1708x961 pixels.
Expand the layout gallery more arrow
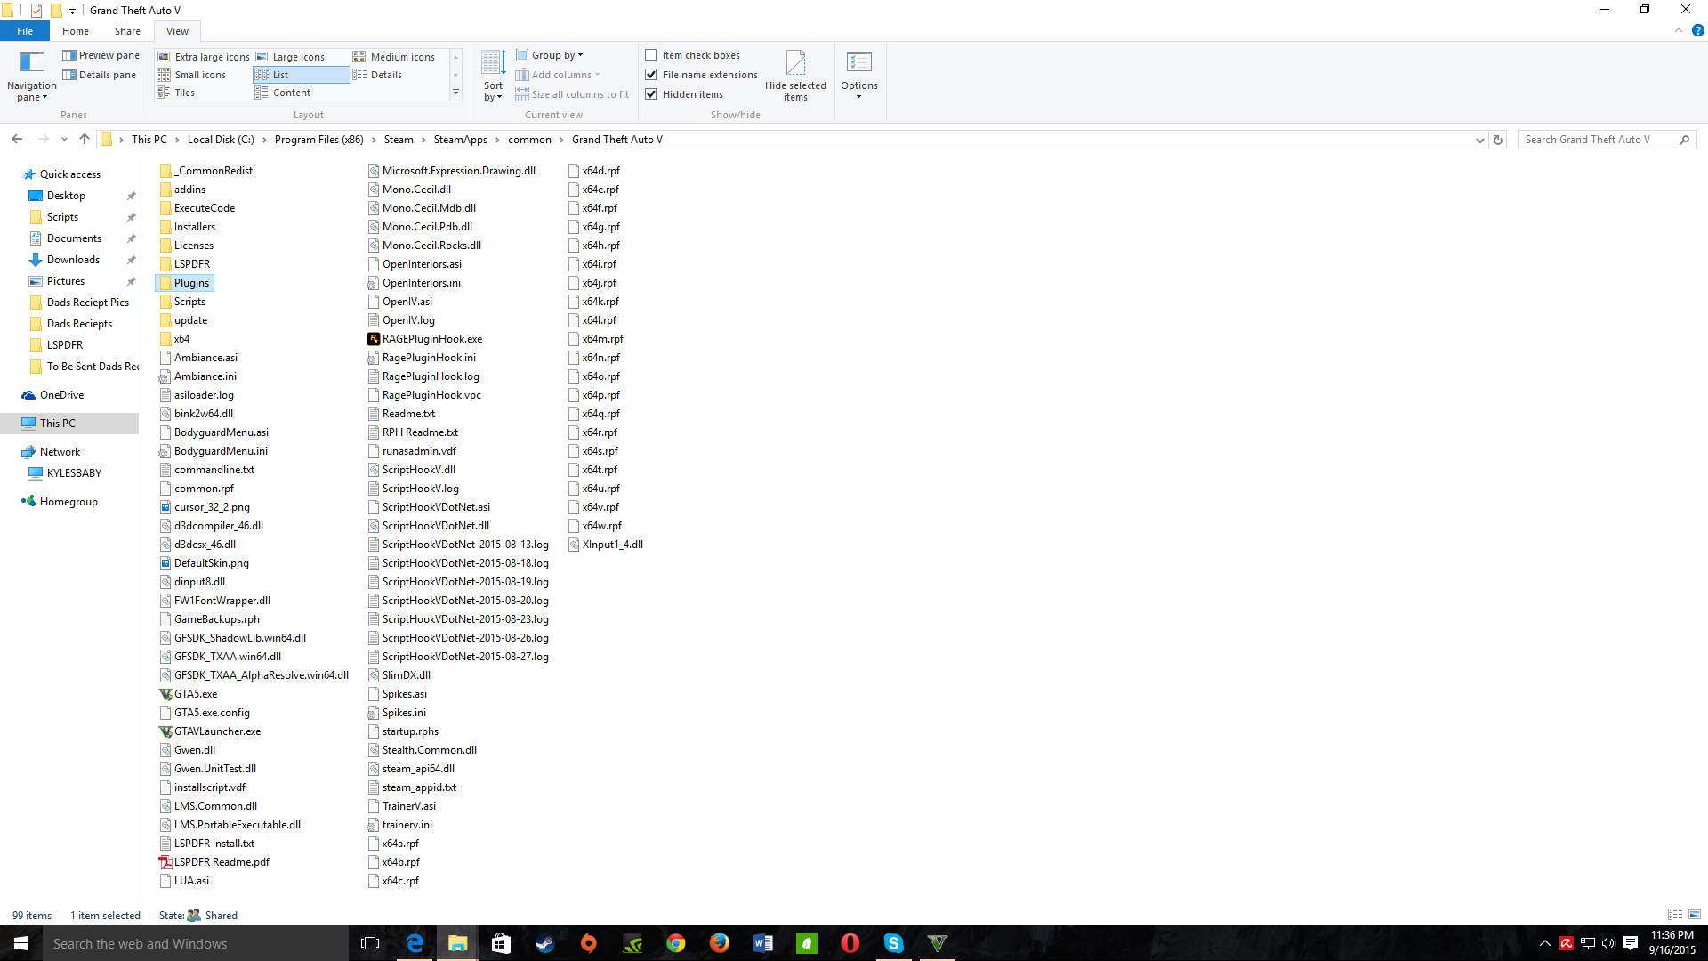coord(455,93)
